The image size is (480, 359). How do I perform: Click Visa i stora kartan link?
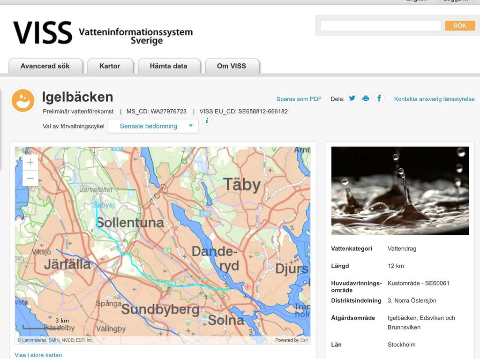click(38, 355)
